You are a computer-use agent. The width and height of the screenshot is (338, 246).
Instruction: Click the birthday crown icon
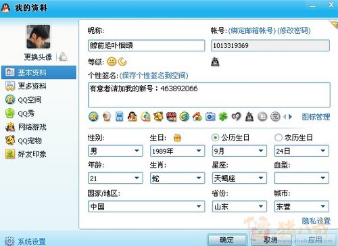coord(177,137)
